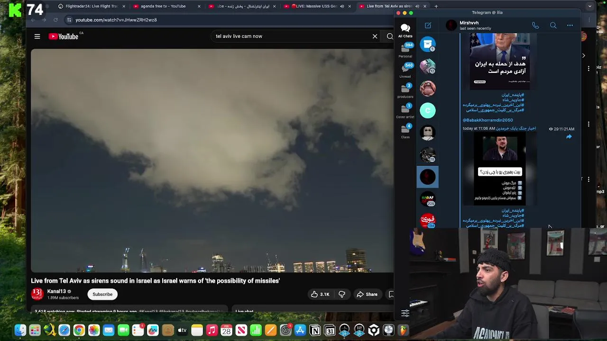The width and height of the screenshot is (607, 341).
Task: Subscribe to Kanal13 channel
Action: click(102, 294)
